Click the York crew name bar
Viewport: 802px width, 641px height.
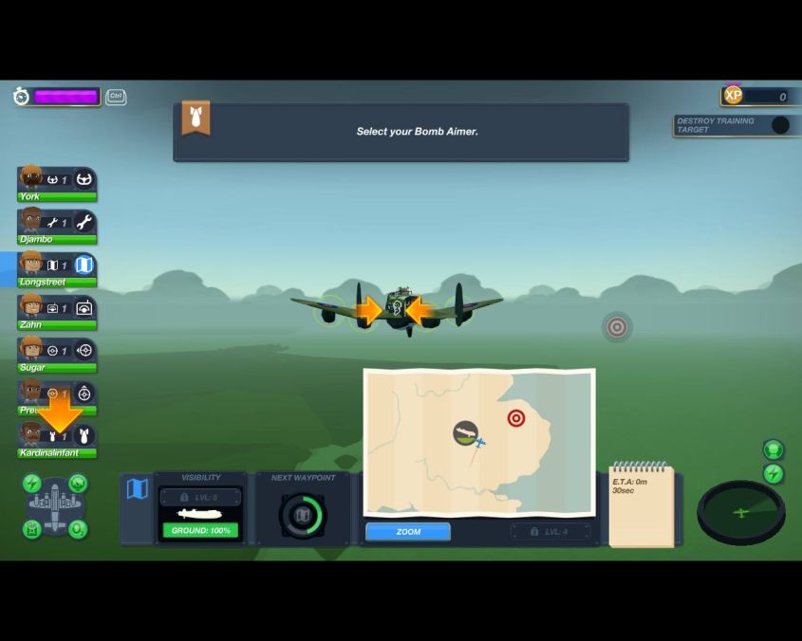click(57, 197)
